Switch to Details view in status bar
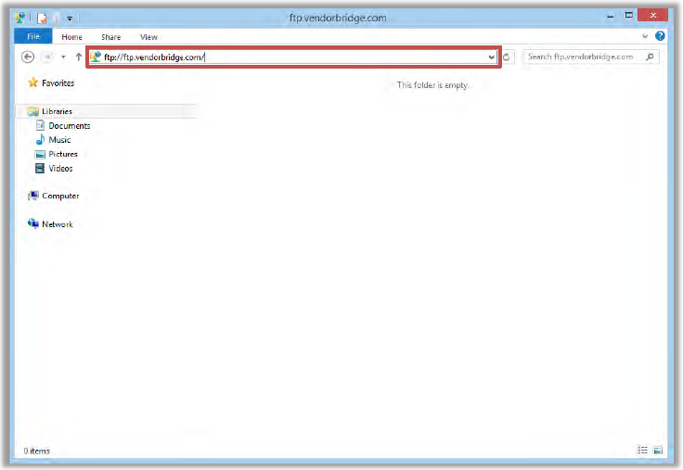Image resolution: width=683 pixels, height=470 pixels. click(x=642, y=450)
